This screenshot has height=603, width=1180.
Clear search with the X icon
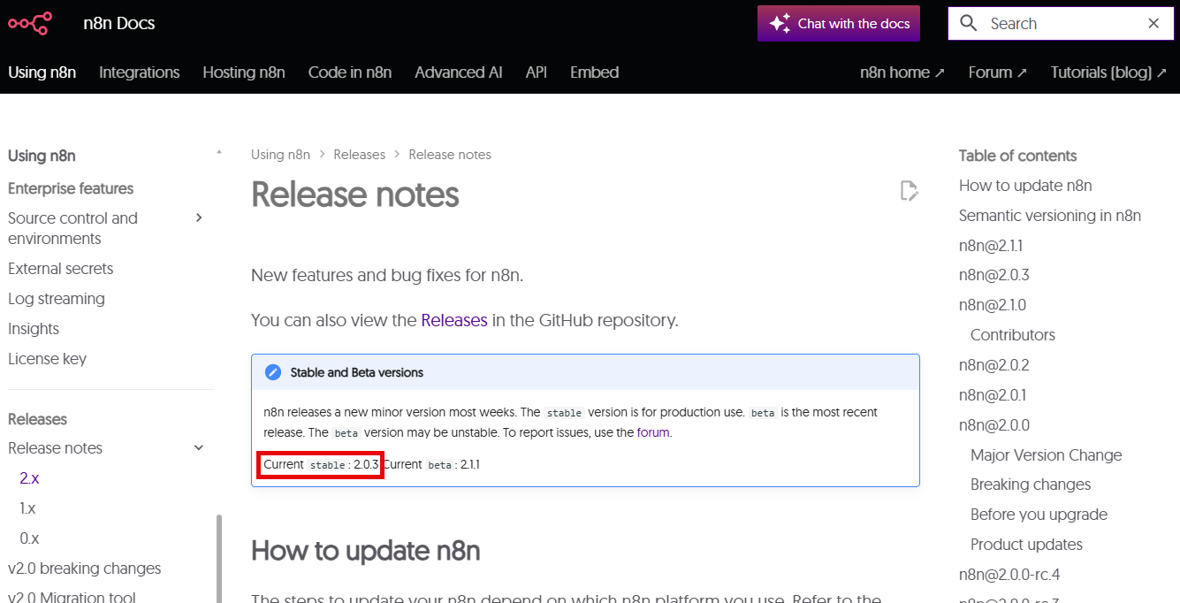[1153, 24]
